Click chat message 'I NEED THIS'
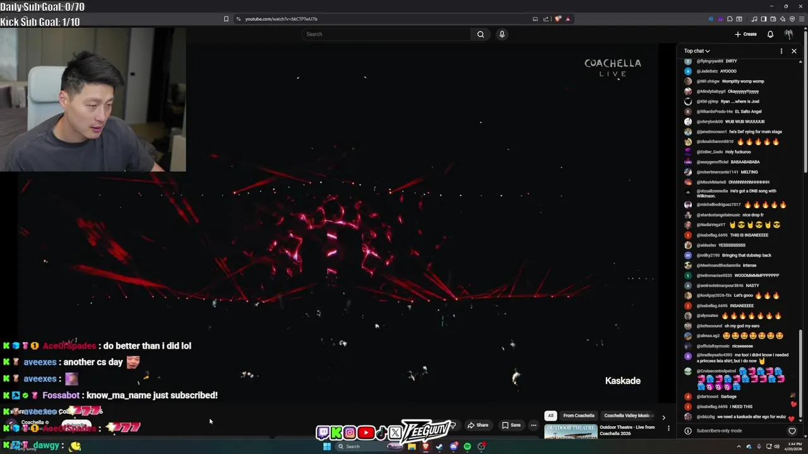Screen dimensions: 808x454 coord(741,407)
